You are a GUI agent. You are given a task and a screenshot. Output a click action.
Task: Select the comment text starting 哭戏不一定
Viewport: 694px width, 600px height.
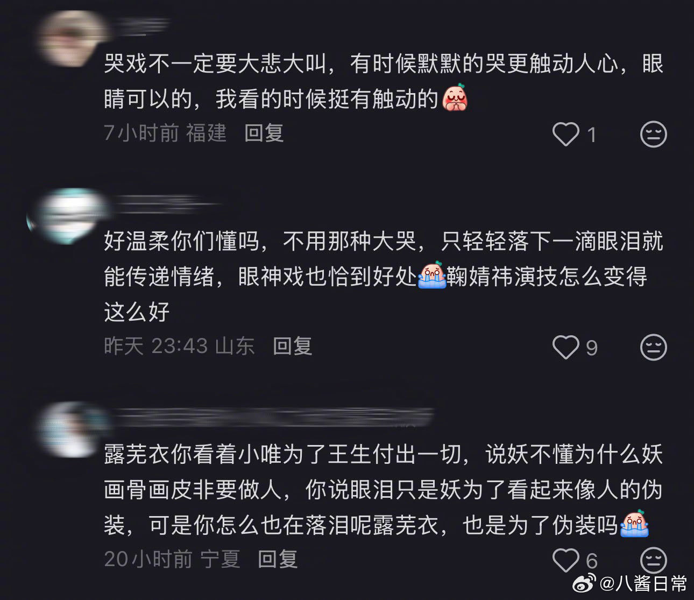[x=384, y=81]
